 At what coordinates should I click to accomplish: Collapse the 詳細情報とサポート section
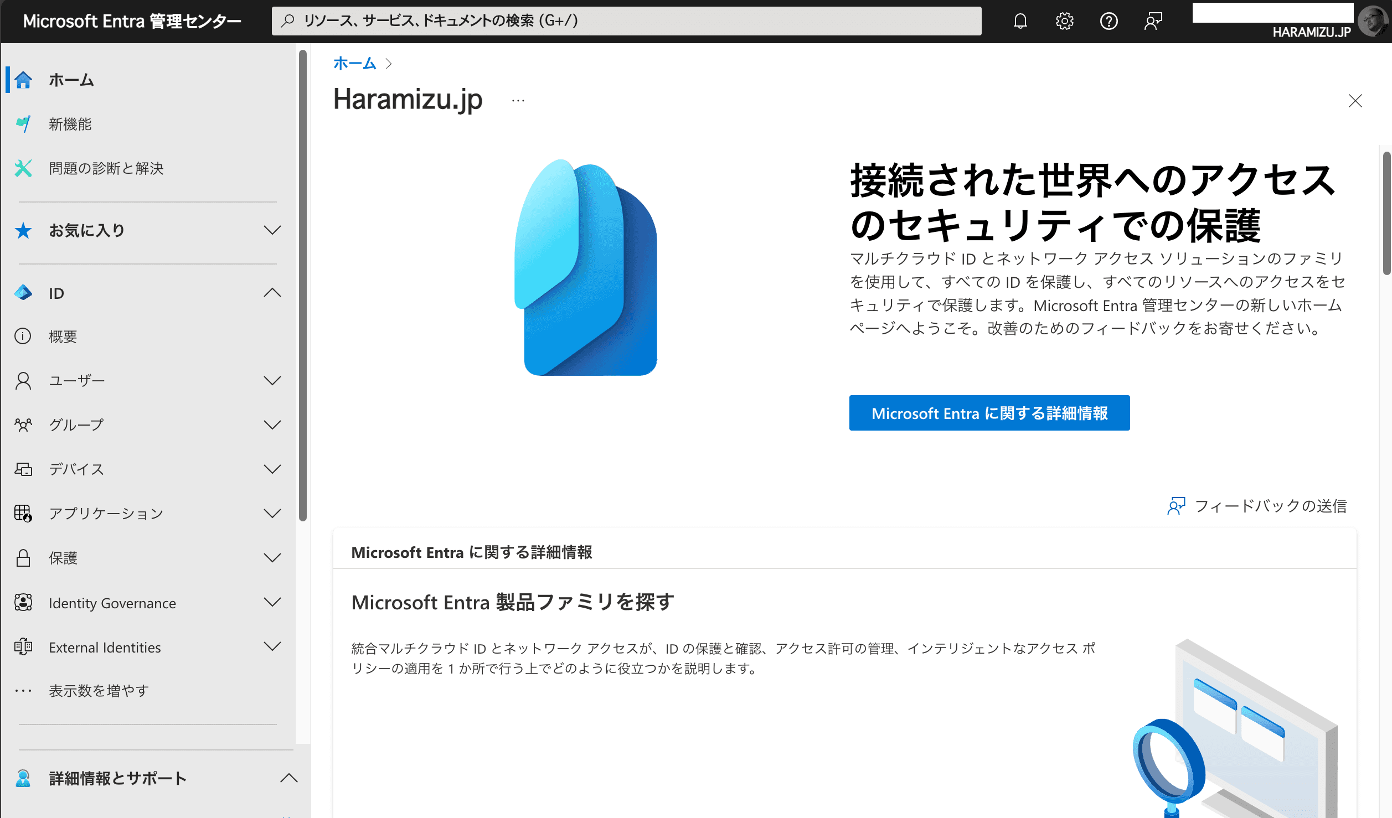[x=288, y=778]
